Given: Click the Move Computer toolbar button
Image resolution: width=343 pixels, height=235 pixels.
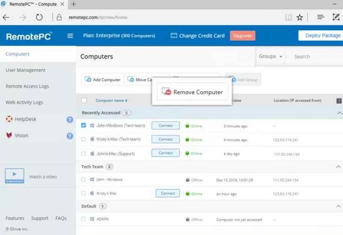Looking at the screenshot, I should click(x=140, y=80).
